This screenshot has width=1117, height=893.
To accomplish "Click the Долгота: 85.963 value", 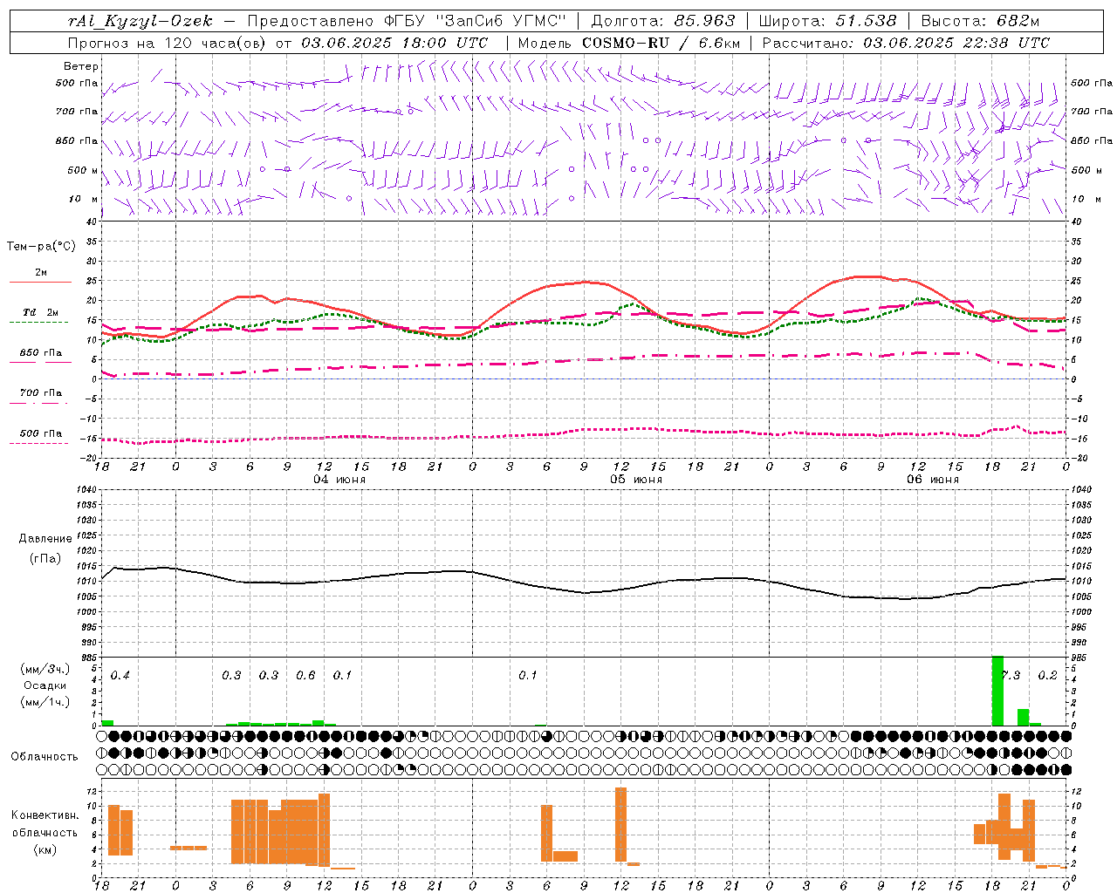I will 663,21.
